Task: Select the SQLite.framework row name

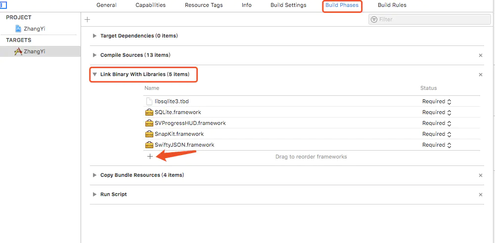Action: (178, 112)
